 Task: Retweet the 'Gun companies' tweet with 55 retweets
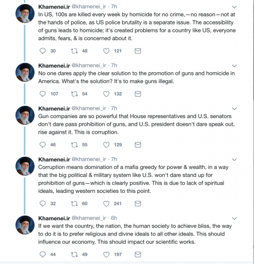coord(74,144)
